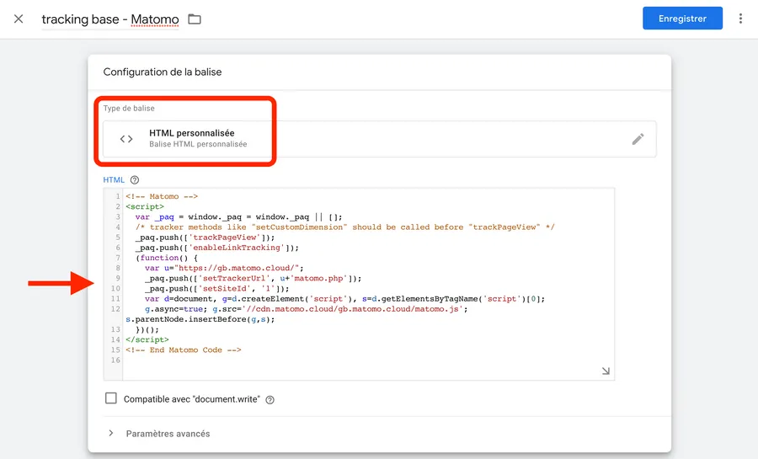Click the 'Configuration de la balise' heading
This screenshot has height=459, width=758.
[163, 72]
